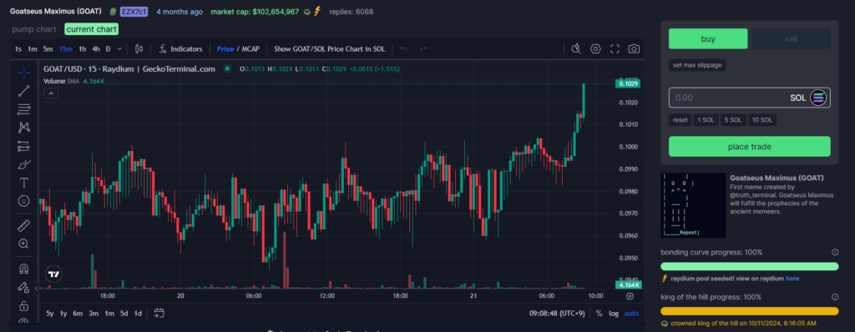Image resolution: width=855 pixels, height=332 pixels.
Task: Set chart interval to 4h
Action: click(x=96, y=49)
